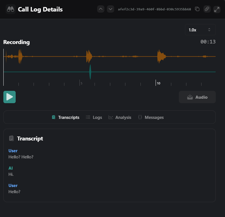Viewport: 225px width, 217px height.
Task: Navigate to next log with the down chevron
Action: [110, 9]
